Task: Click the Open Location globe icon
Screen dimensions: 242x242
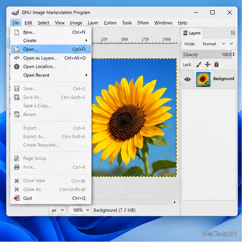Action: [x=16, y=67]
